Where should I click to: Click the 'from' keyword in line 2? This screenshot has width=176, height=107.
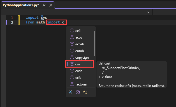click(30, 22)
